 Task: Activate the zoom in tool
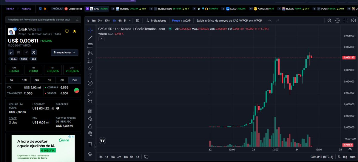click(x=90, y=101)
